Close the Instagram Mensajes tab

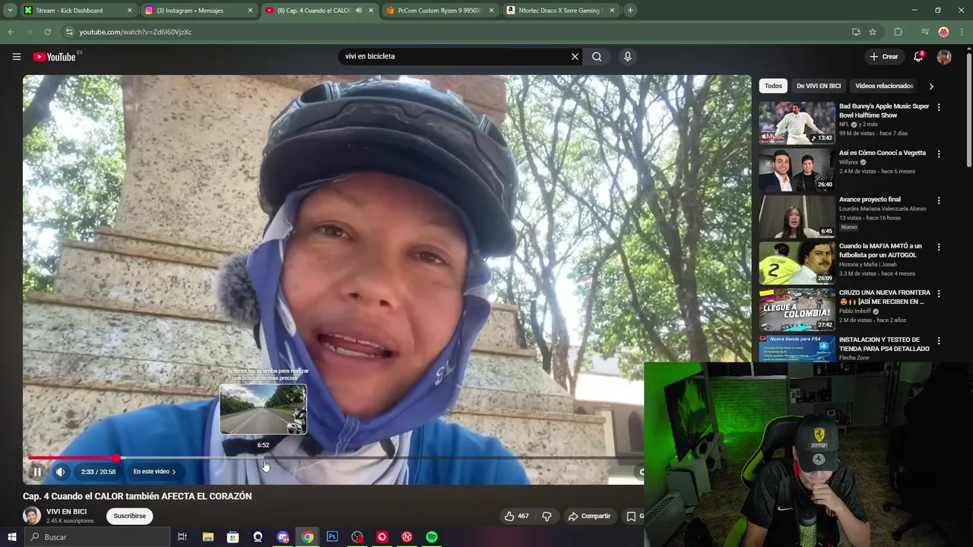click(x=250, y=11)
